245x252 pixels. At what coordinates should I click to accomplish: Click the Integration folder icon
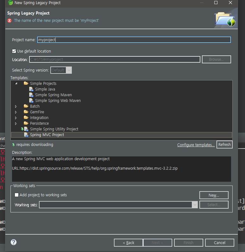coord(26,117)
